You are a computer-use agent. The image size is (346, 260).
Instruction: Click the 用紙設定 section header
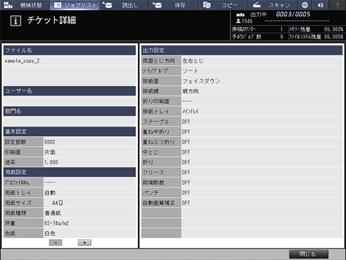[x=70, y=172]
